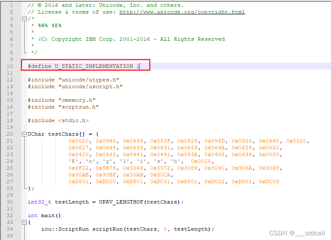The height and width of the screenshot is (240, 331).
Task: Click the <stdio.h> include text
Action: 74,120
